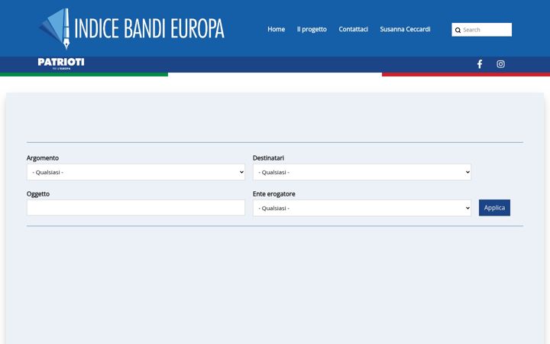This screenshot has height=344, width=550.
Task: Open the Il progetto page
Action: click(x=312, y=29)
